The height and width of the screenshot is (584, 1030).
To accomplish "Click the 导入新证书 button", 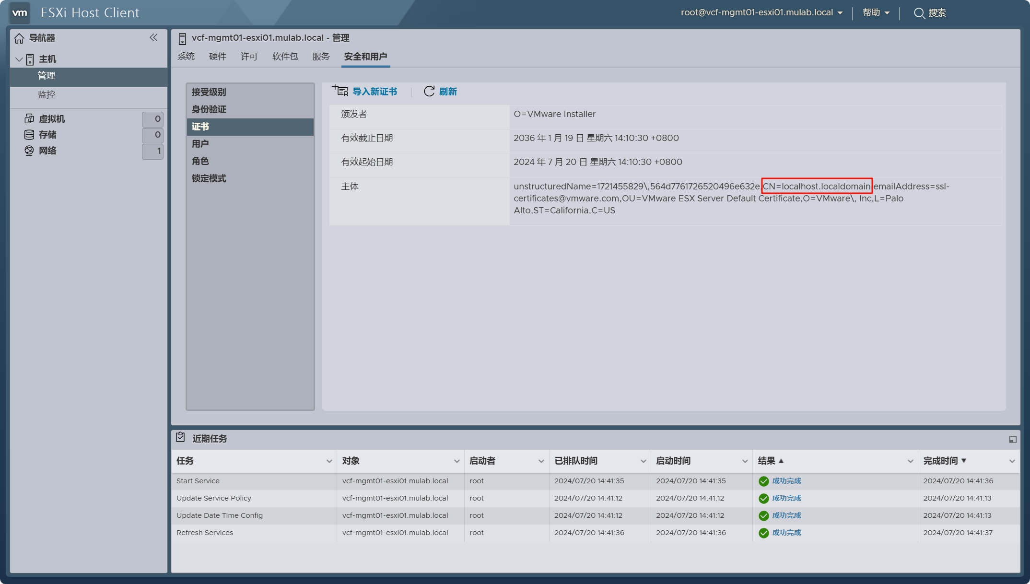I will click(x=364, y=91).
